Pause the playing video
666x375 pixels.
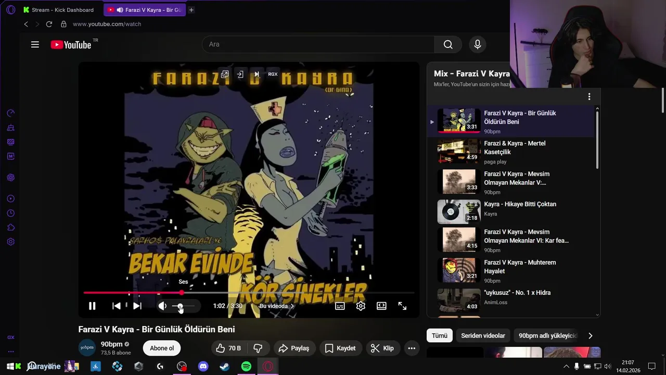(x=92, y=306)
